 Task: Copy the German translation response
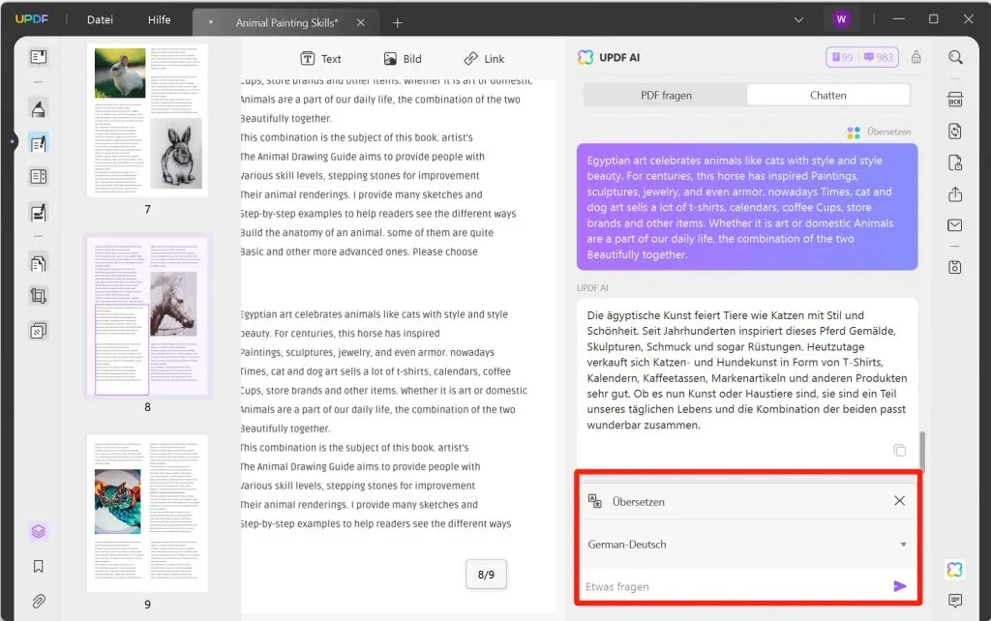pyautogui.click(x=899, y=450)
